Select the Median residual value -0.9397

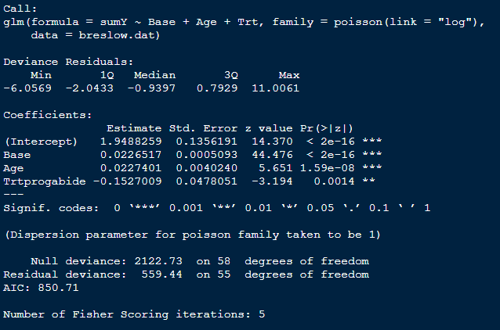coord(151,88)
